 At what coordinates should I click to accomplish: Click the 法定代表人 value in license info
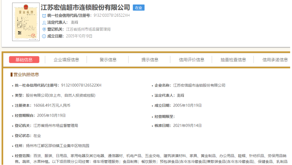tap(180, 95)
